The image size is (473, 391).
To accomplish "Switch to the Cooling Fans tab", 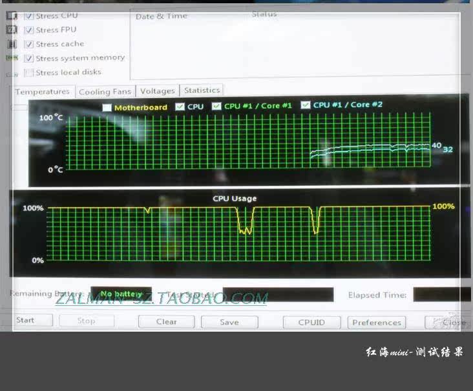I will click(105, 92).
